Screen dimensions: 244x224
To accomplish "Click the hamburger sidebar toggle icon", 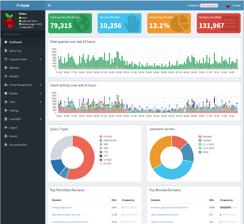I will (x=49, y=5).
